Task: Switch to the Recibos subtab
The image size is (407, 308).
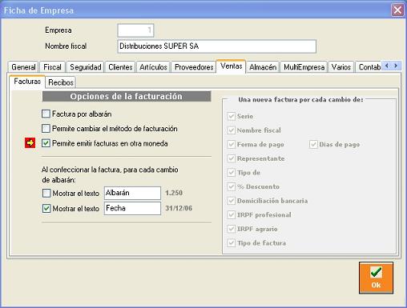Action: 61,82
